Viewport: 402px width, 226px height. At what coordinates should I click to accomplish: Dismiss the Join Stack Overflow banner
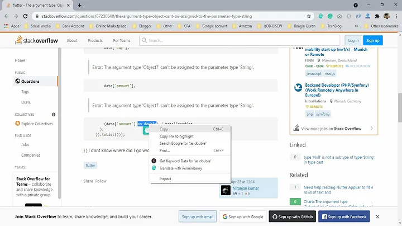(377, 216)
